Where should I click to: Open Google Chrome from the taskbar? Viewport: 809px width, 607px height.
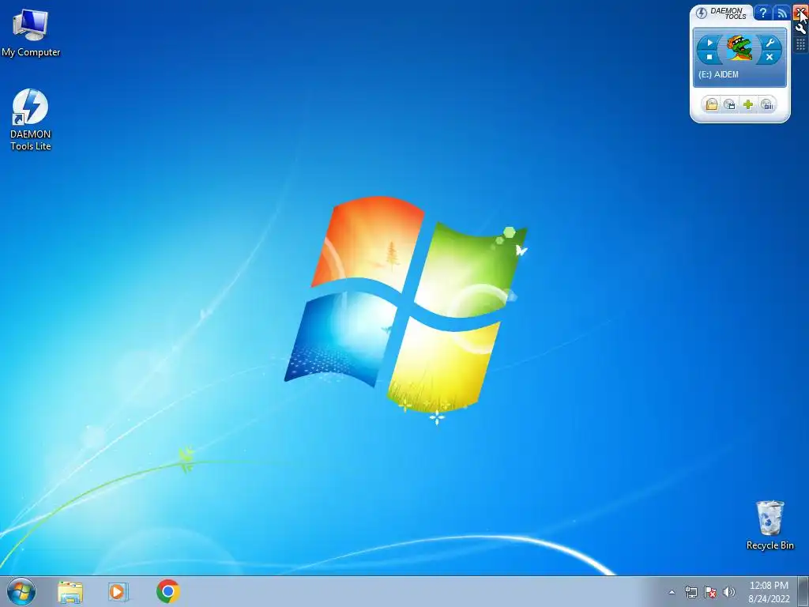[x=167, y=591]
